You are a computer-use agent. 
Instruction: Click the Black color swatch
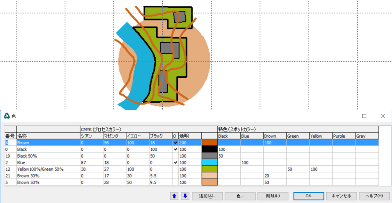tap(209, 149)
